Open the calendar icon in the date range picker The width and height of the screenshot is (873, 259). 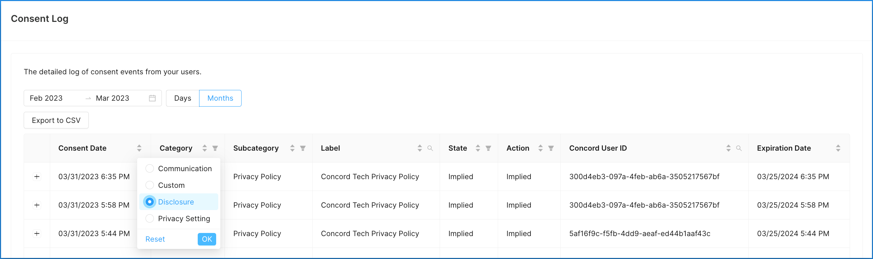[152, 98]
